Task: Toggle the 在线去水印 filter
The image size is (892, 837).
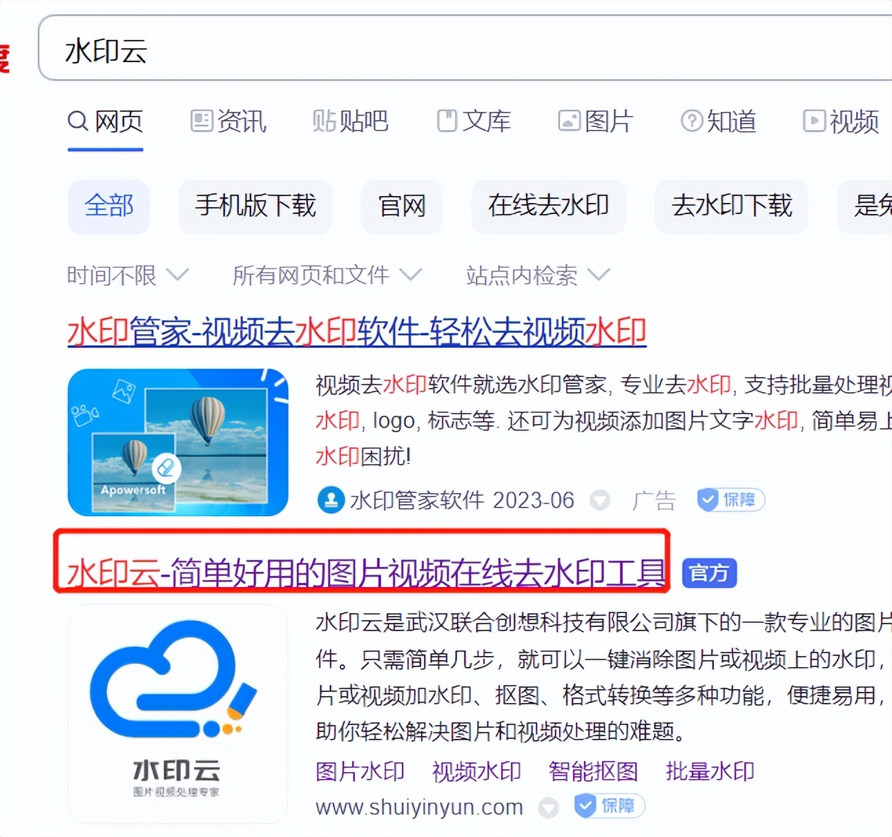Action: pyautogui.click(x=548, y=206)
